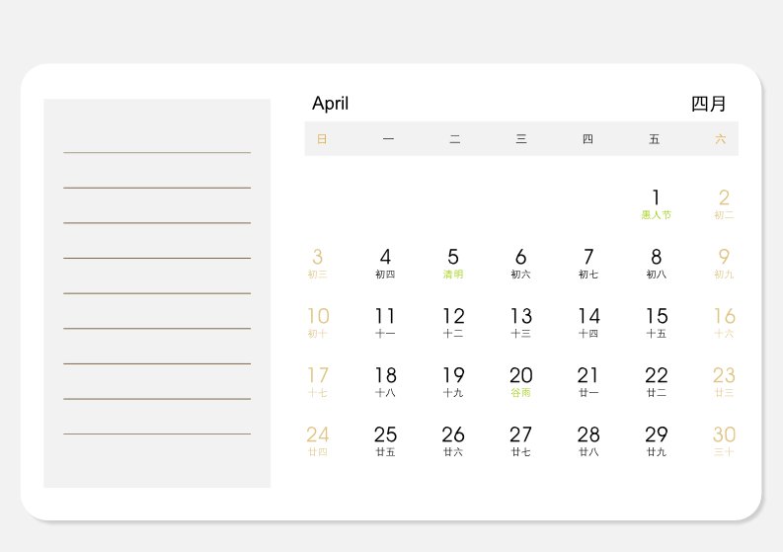Click April 7 初七 date
Screen dimensions: 783x552
588,264
